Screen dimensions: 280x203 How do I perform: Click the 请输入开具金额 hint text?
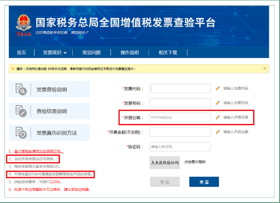(236, 132)
